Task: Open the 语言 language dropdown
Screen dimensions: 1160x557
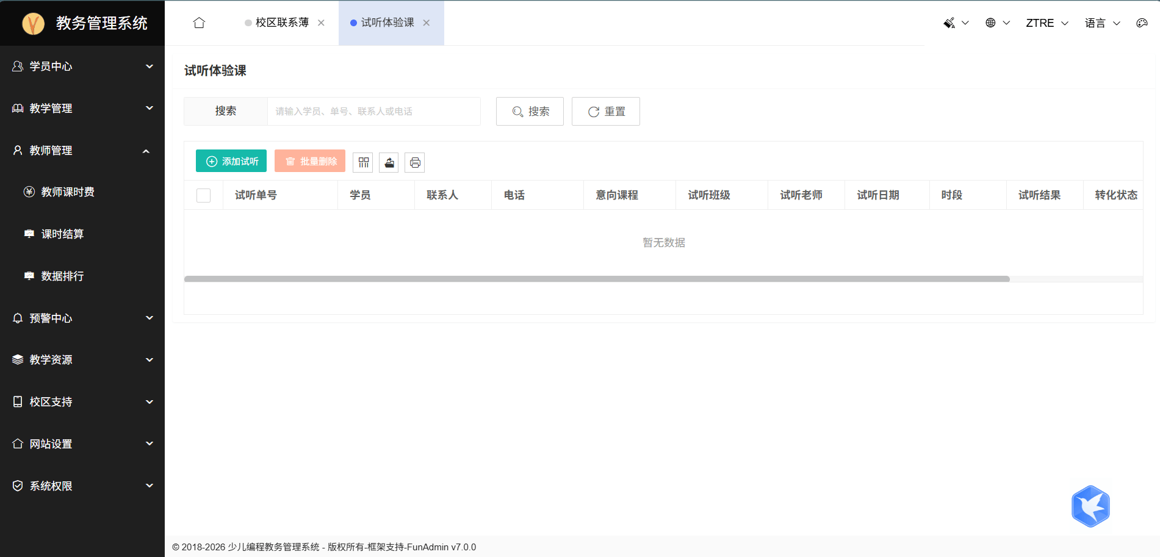Action: (x=1102, y=23)
